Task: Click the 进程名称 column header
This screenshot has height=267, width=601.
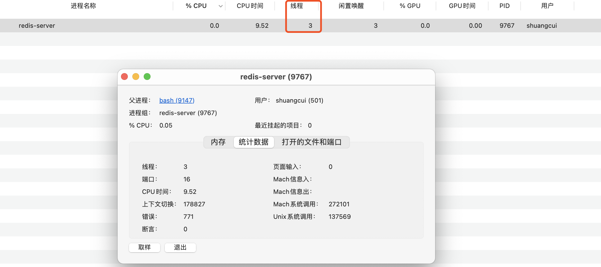Action: click(83, 6)
